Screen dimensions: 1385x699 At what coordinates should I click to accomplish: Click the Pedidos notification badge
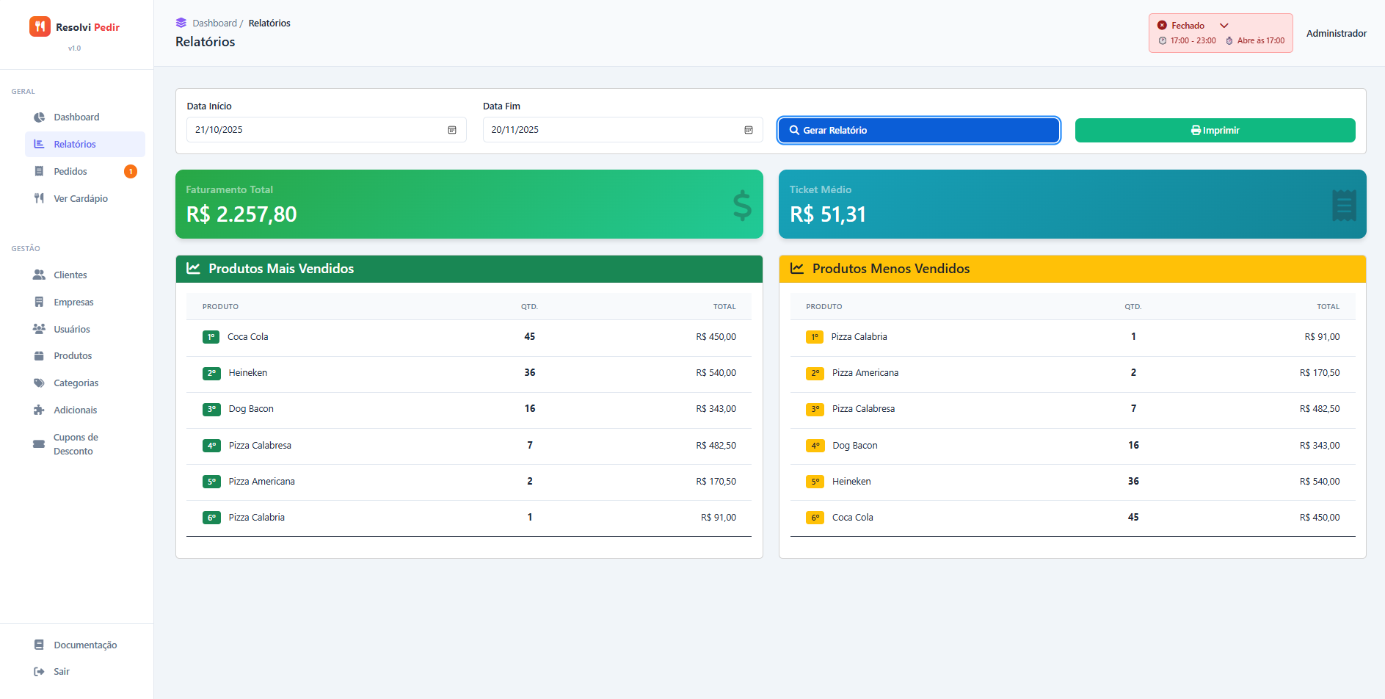pyautogui.click(x=131, y=172)
